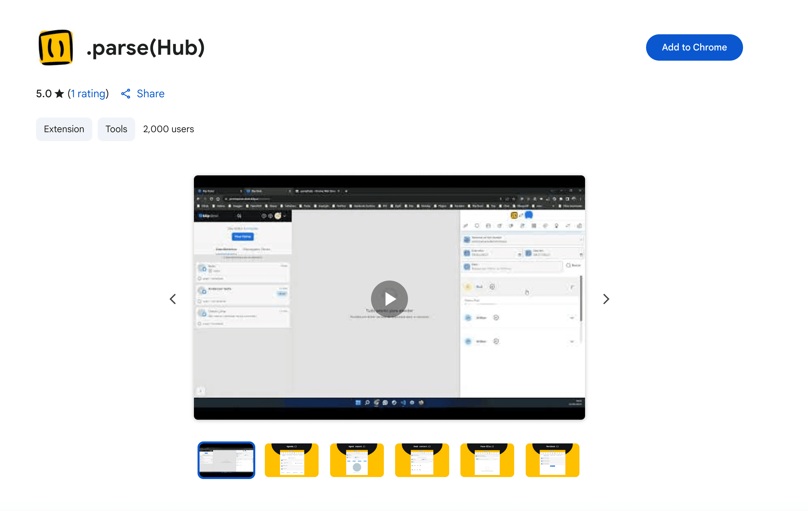Click the 5.0 rating star icon
This screenshot has width=808, height=511.
point(59,94)
